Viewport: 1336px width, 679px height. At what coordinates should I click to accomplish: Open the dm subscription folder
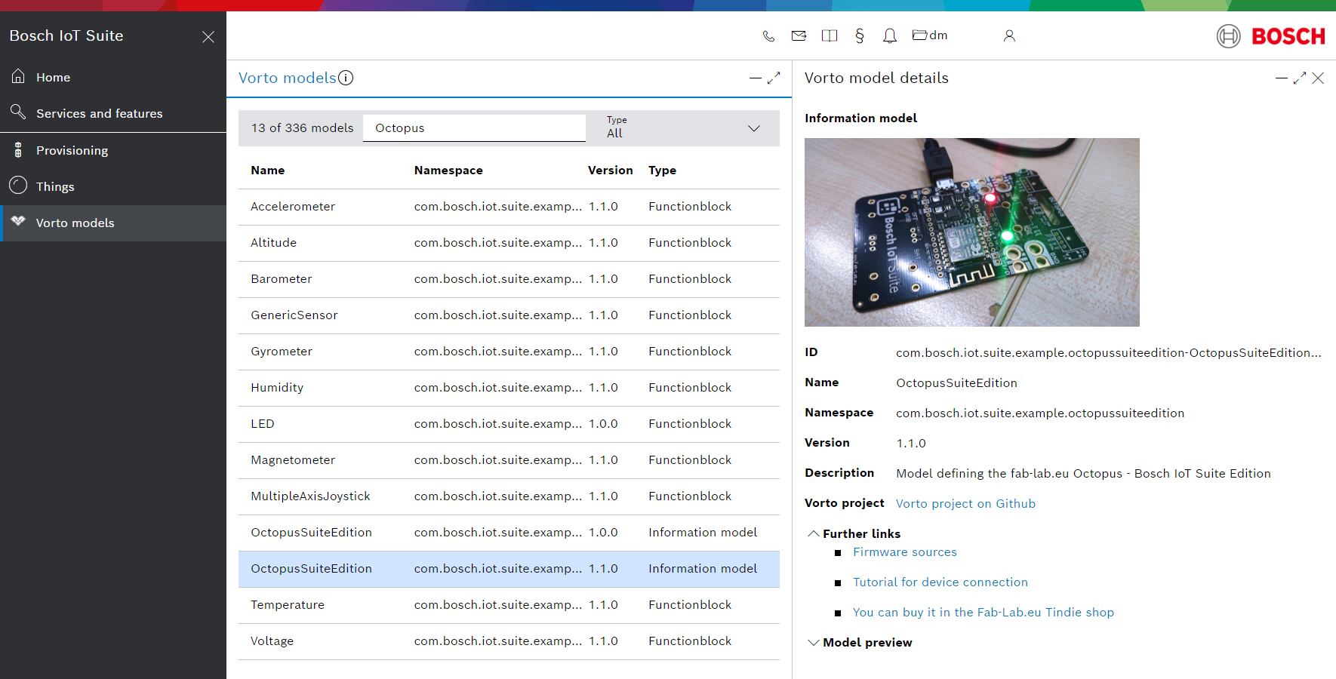pyautogui.click(x=930, y=35)
